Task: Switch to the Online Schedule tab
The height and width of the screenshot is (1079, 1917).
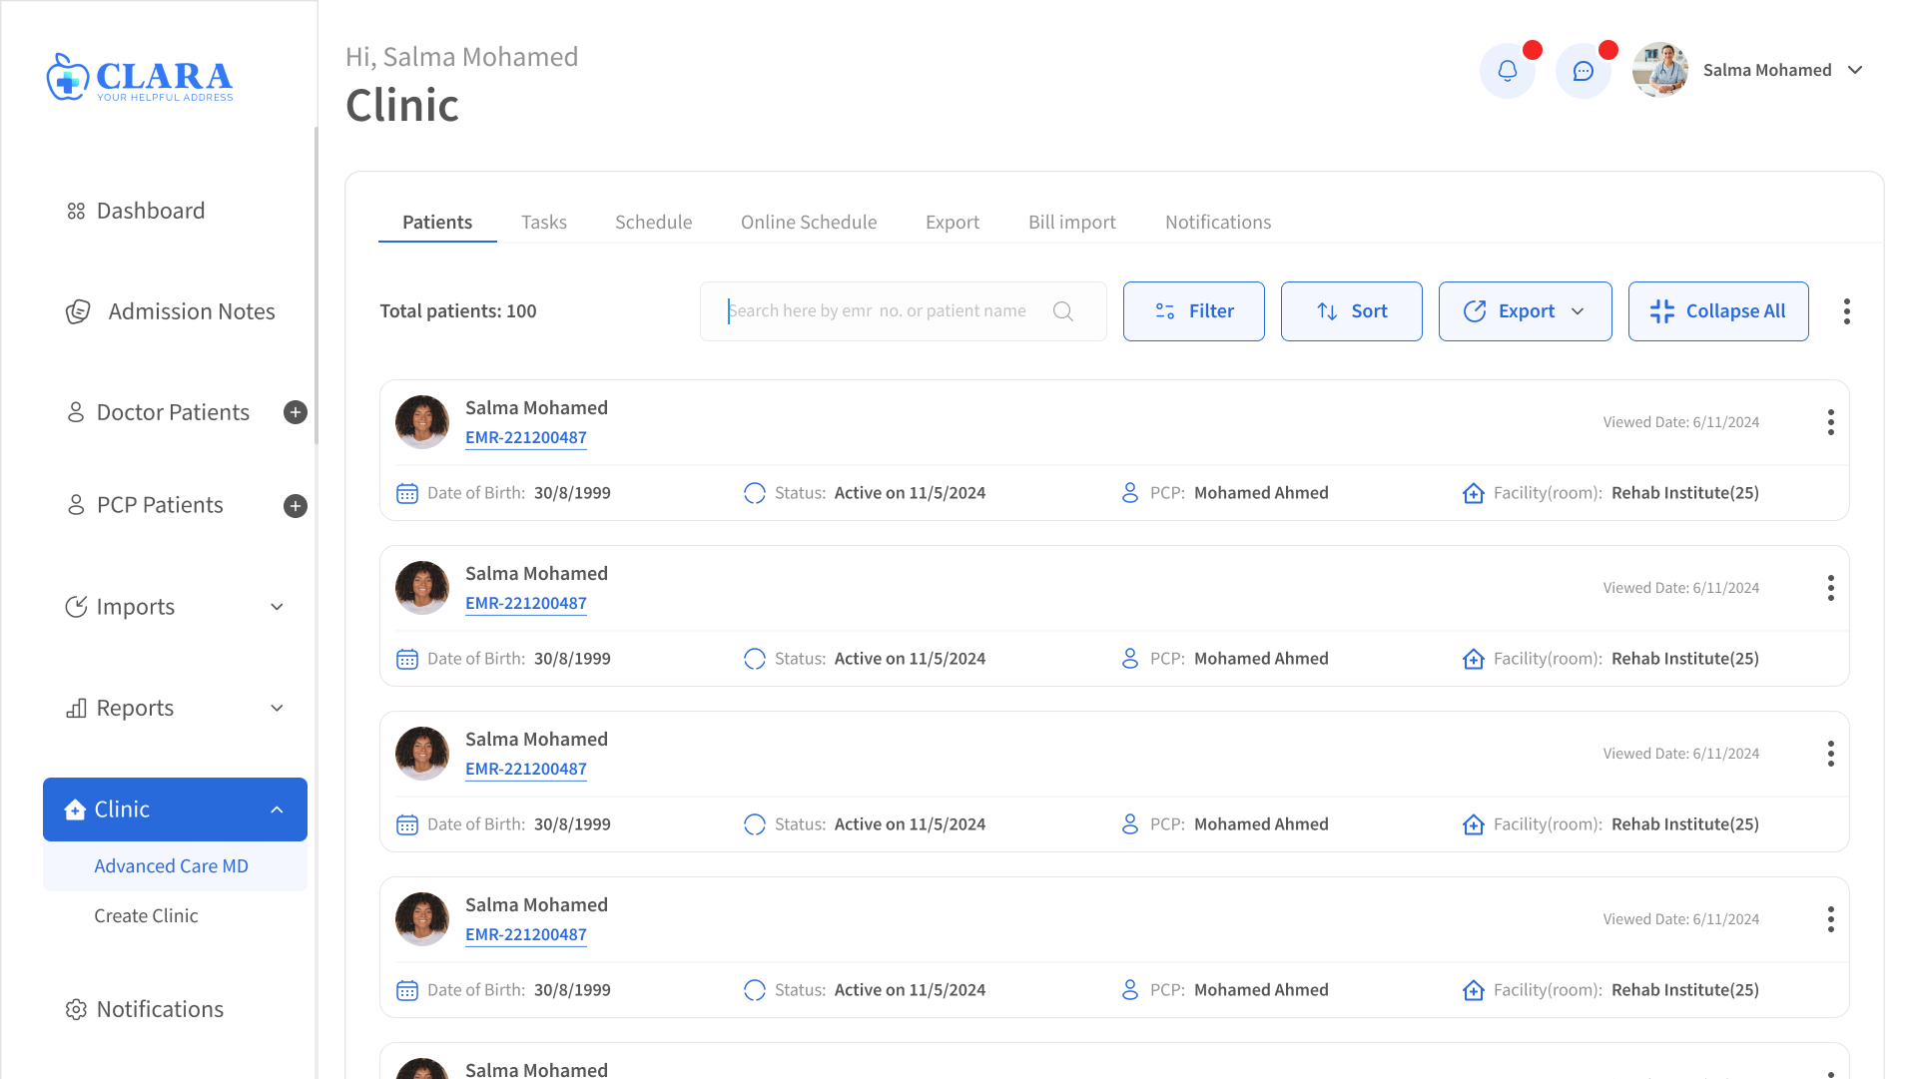Action: 808,222
